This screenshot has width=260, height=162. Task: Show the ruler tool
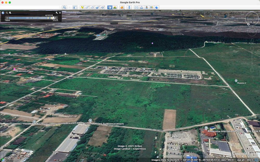[129, 7]
